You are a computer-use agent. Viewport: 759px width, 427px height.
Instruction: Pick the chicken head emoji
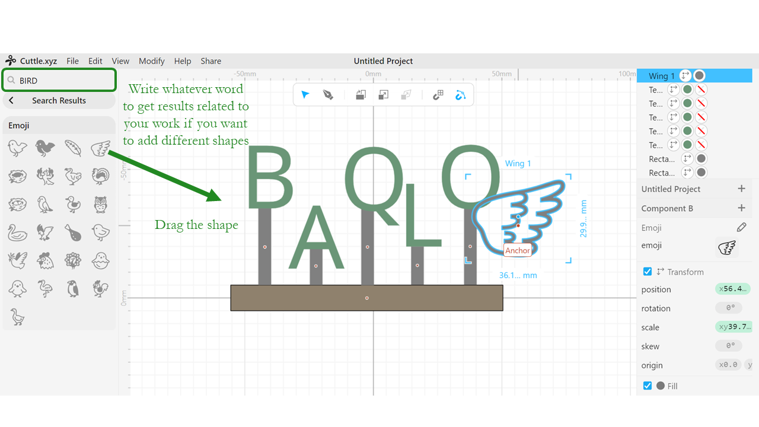45,260
